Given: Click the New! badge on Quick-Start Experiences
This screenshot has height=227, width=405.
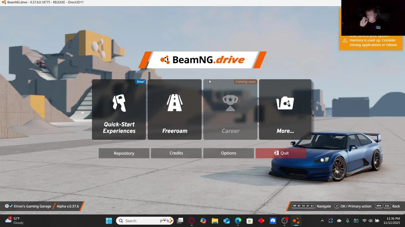Looking at the screenshot, I should coord(140,82).
